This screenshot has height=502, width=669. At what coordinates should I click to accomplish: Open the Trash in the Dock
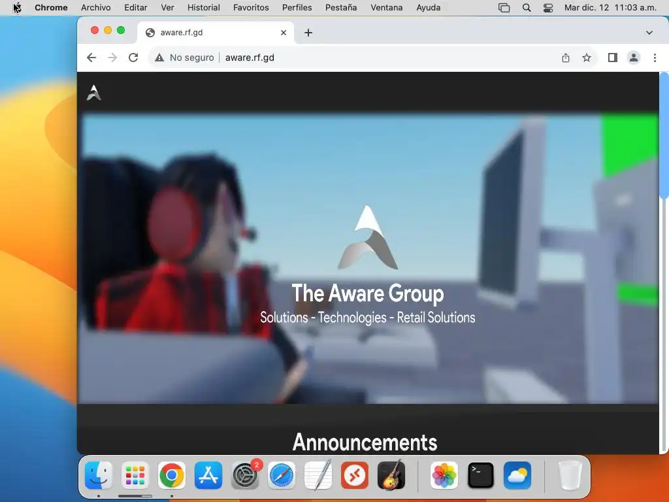570,475
